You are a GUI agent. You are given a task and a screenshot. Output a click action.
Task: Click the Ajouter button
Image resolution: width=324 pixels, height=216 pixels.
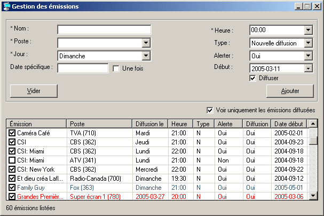[x=290, y=91]
